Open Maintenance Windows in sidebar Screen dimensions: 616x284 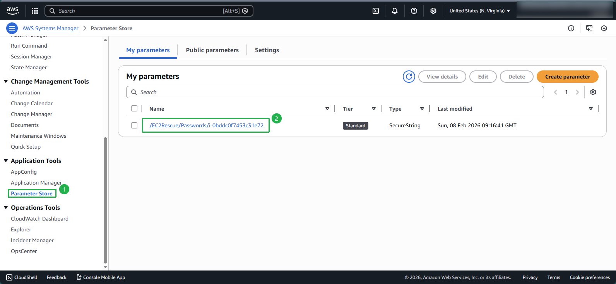[39, 136]
